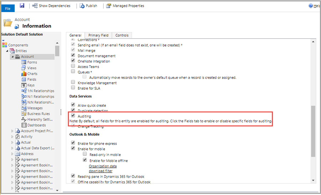Click the Save disk icon in toolbar
Viewport: 321px width, 195px height.
[x=22, y=6]
